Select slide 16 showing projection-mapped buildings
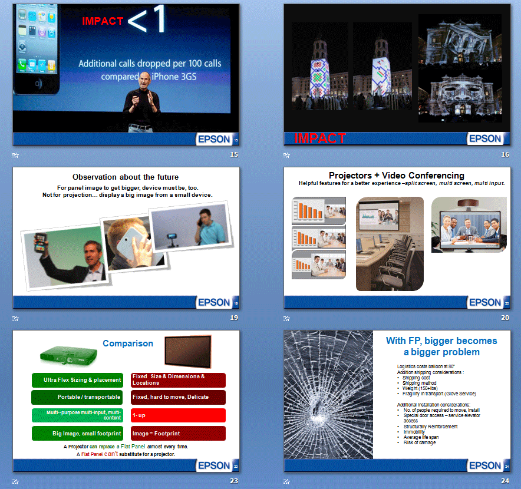521x489 pixels. 397,75
